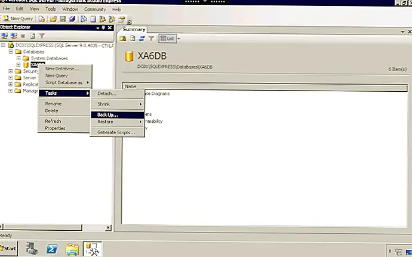Image resolution: width=412 pixels, height=257 pixels.
Task: Expand the System Databases node
Action: 19,58
